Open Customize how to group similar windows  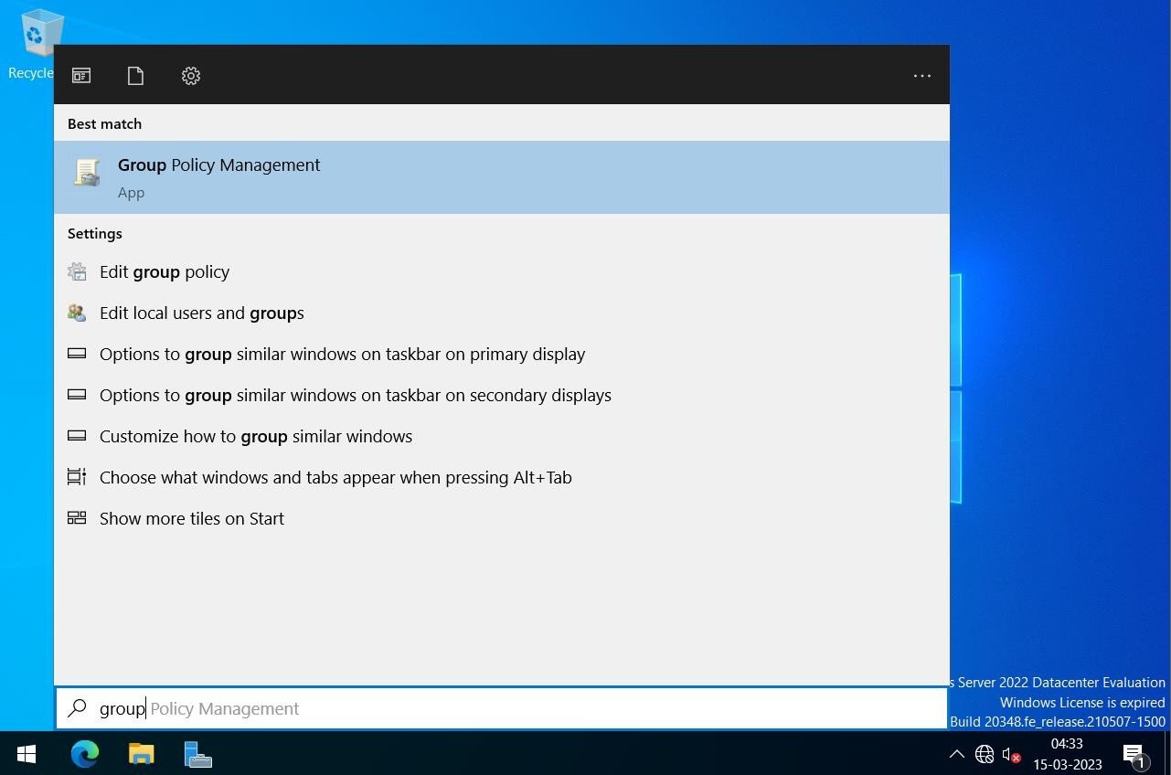click(502, 436)
